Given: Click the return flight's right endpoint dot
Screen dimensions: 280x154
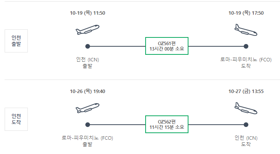Looking at the screenshot, I should pos(246,125).
